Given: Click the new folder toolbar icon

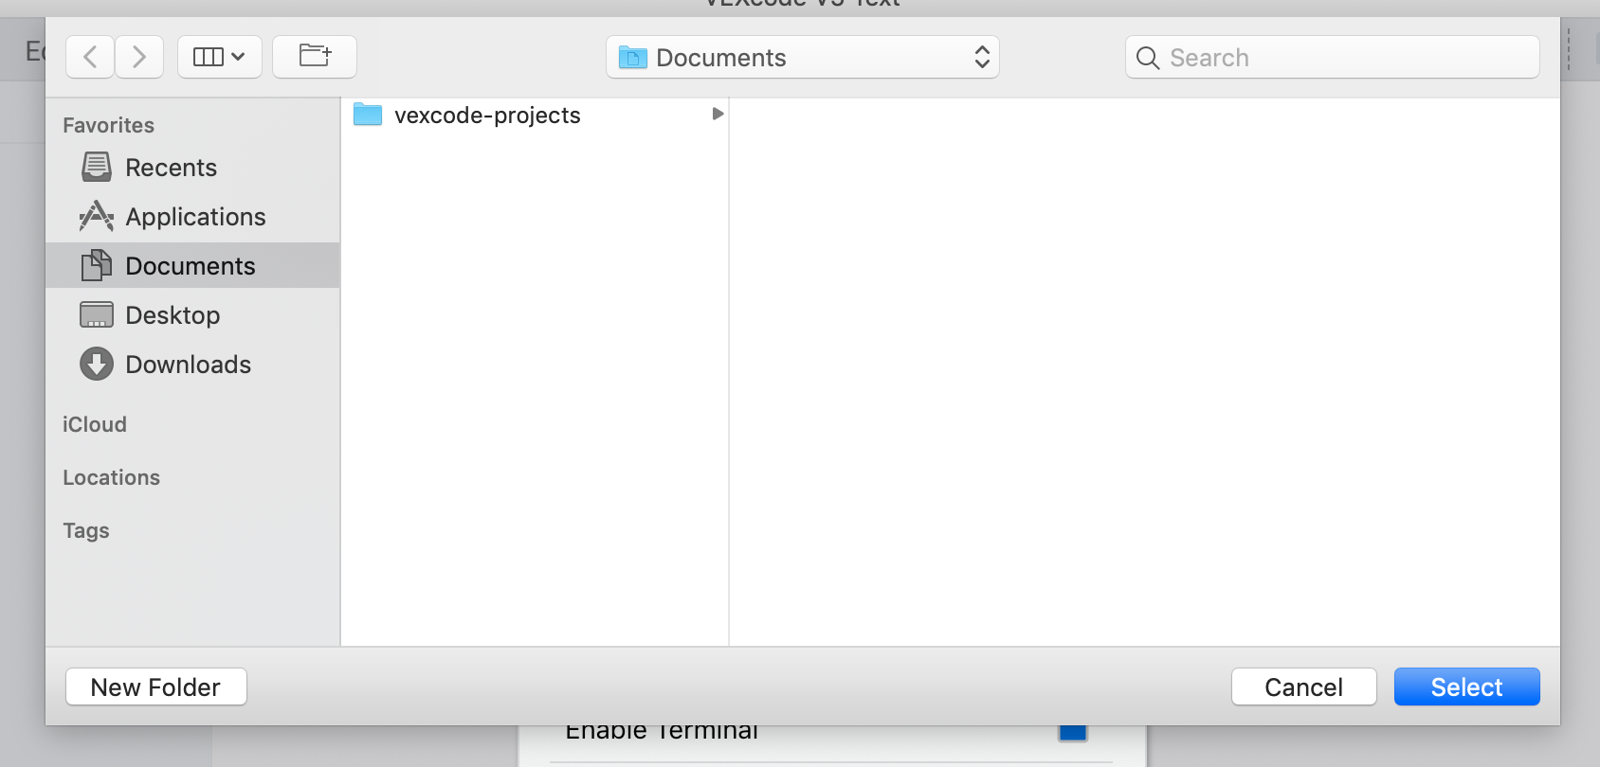Looking at the screenshot, I should coord(315,57).
